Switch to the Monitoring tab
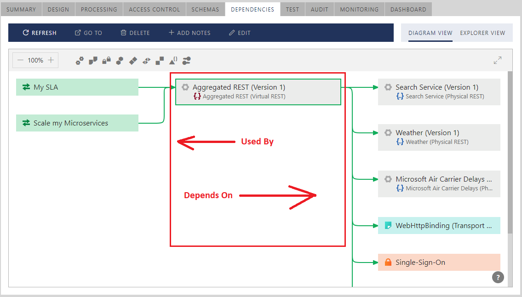The width and height of the screenshot is (522, 297). 359,9
